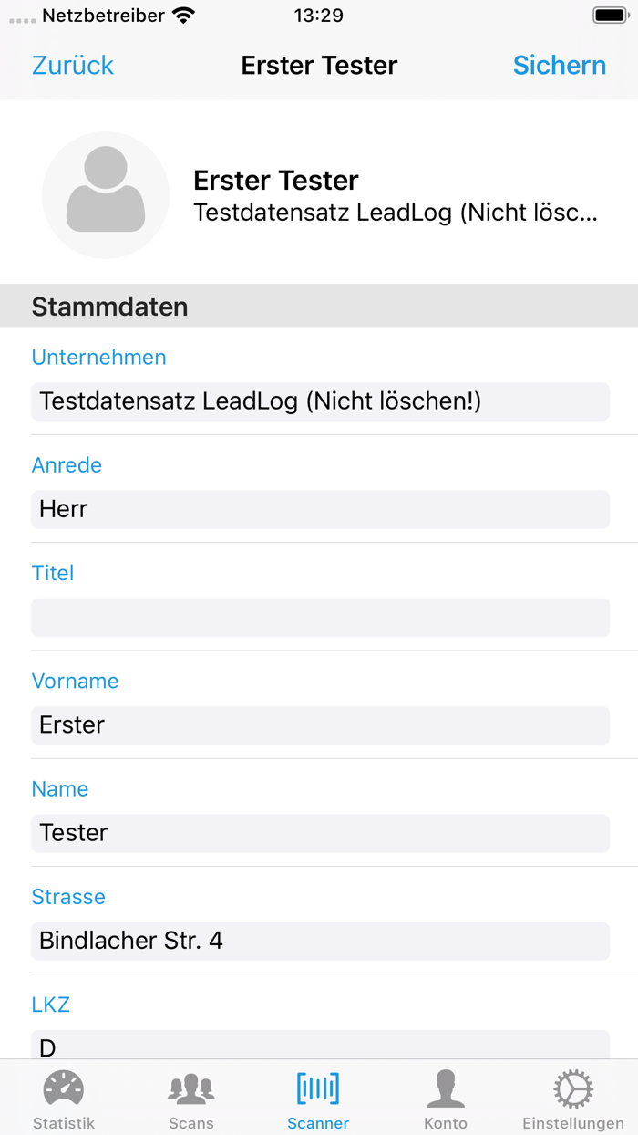Go back using Zurück

[x=71, y=65]
